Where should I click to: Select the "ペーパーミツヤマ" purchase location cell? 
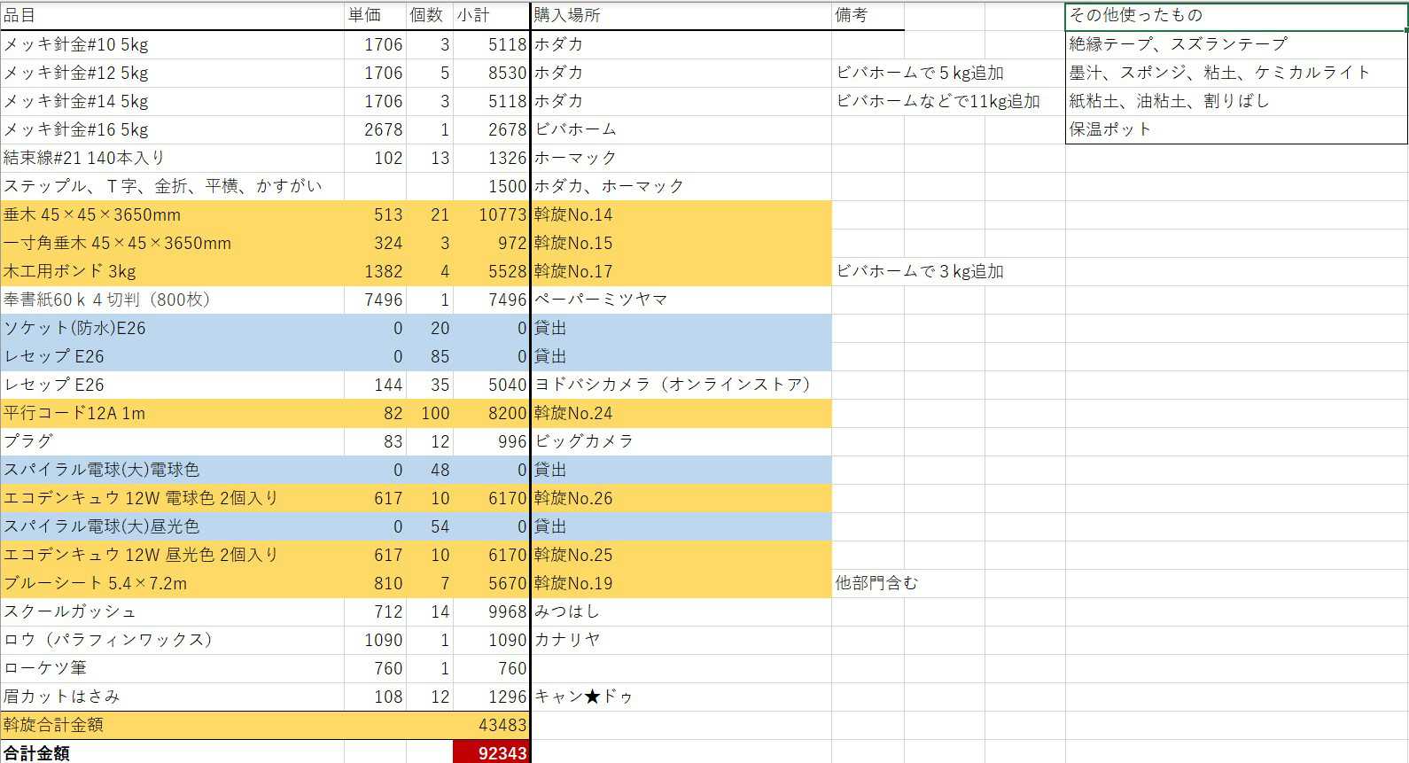point(681,300)
